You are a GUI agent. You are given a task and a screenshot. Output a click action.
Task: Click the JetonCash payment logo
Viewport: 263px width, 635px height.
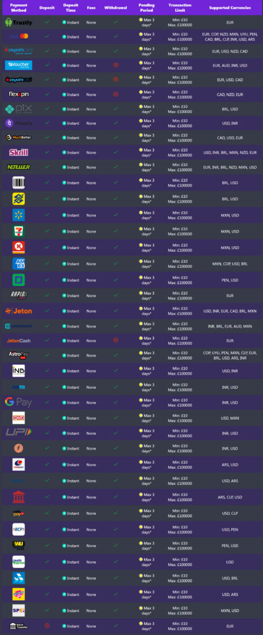(19, 340)
